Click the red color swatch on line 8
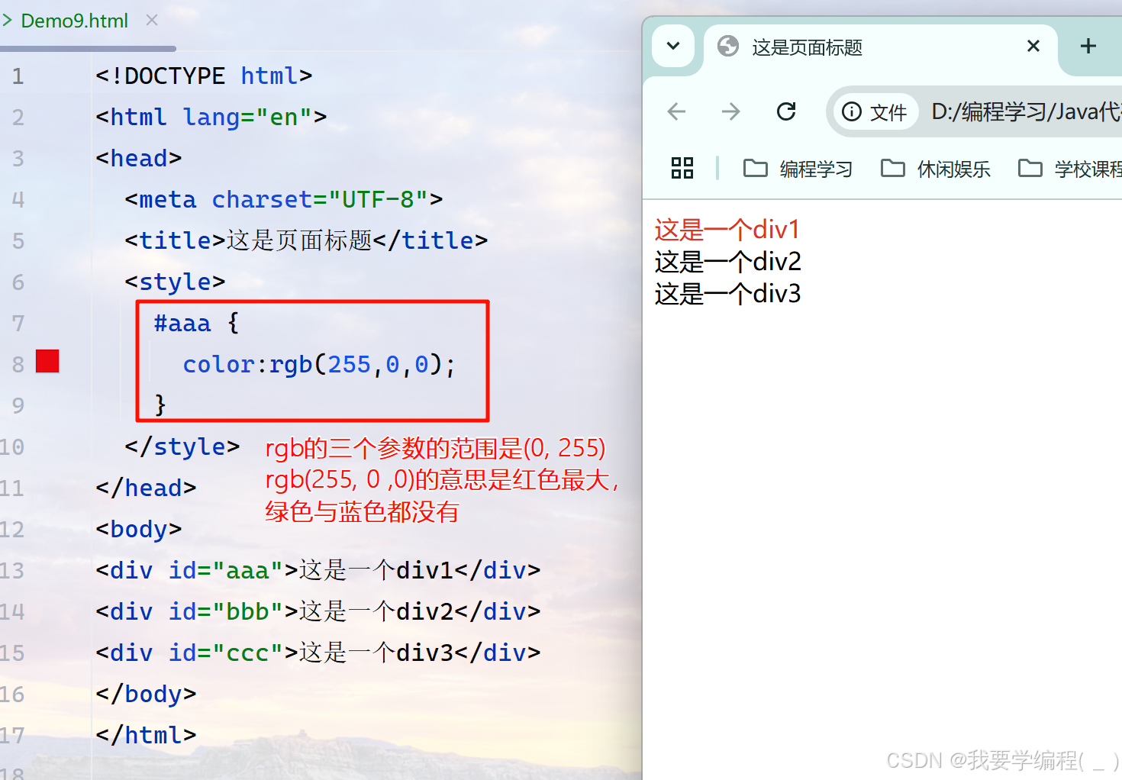 coord(47,361)
